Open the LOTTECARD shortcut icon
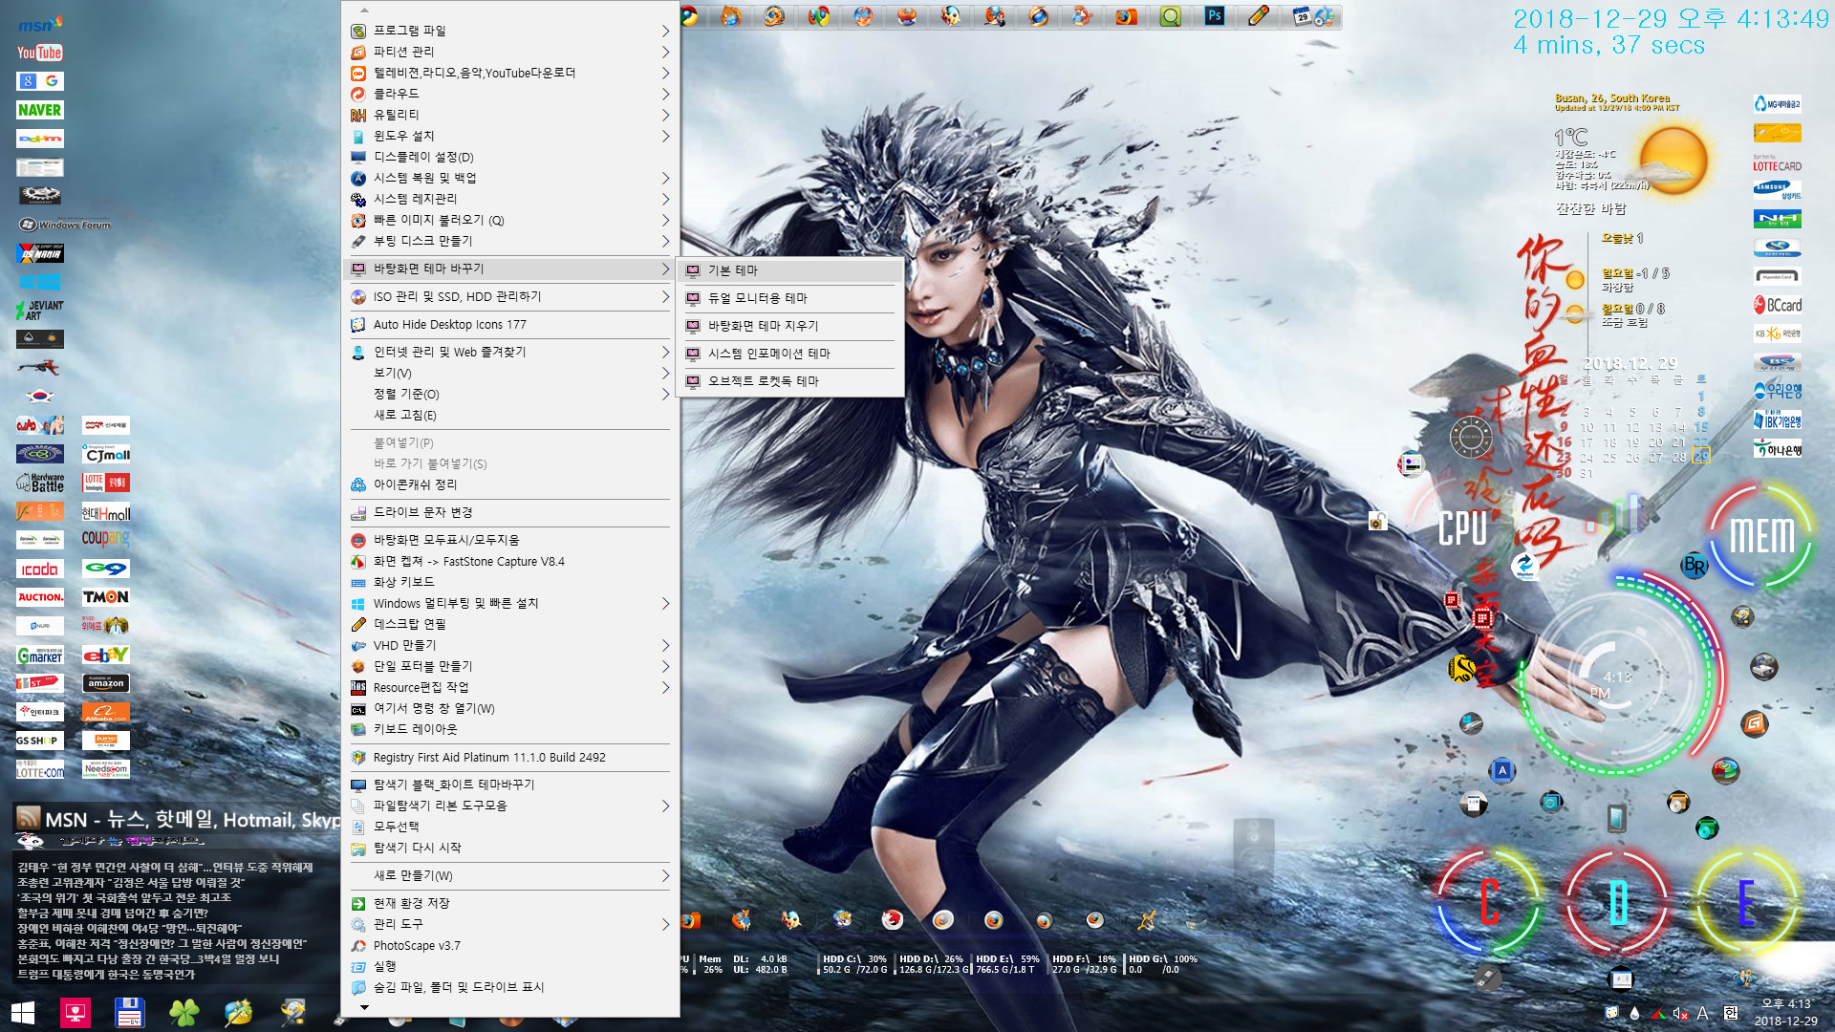 click(1778, 162)
